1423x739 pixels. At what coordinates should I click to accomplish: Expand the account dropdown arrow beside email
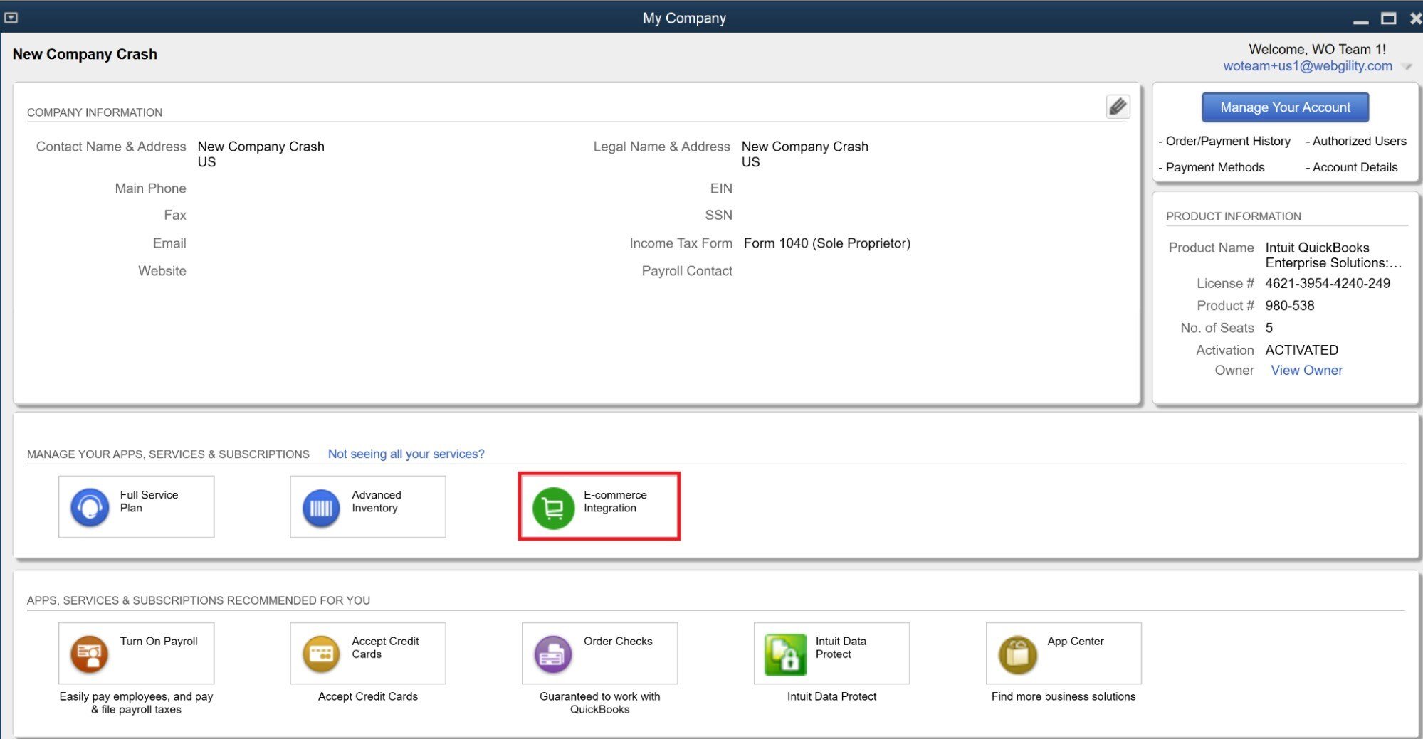click(x=1407, y=67)
